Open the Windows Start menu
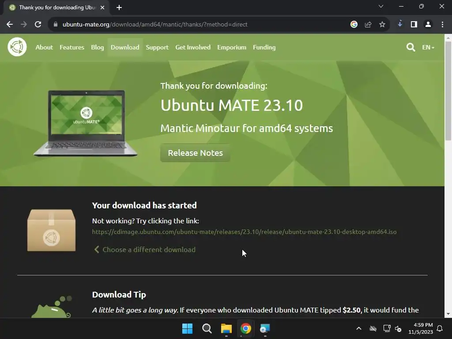 187,328
